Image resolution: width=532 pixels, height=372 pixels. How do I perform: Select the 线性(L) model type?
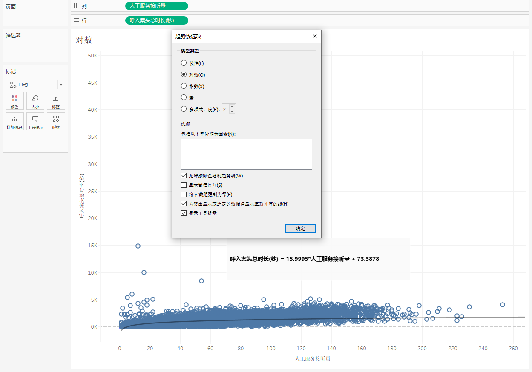point(184,63)
